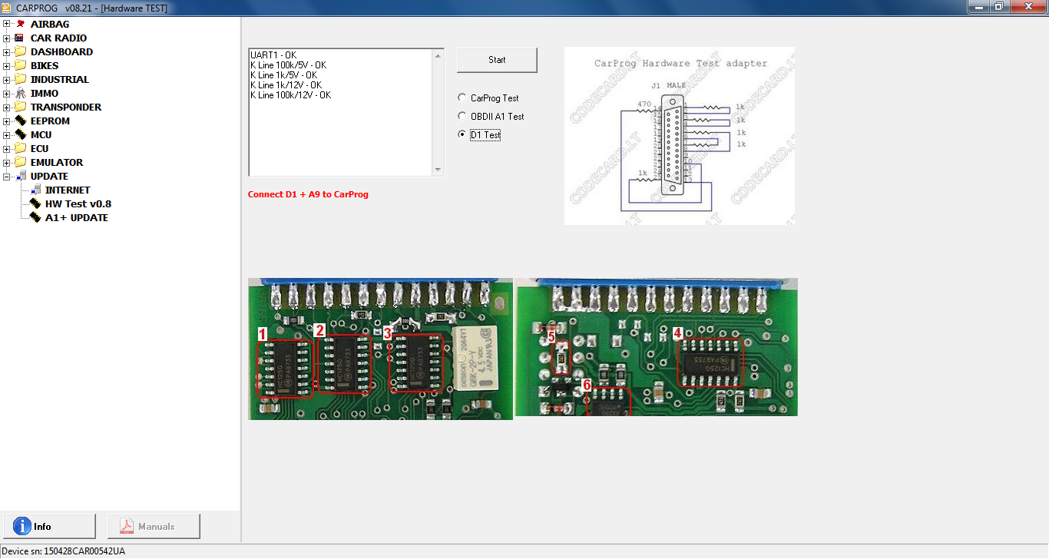The height and width of the screenshot is (559, 1049).
Task: Choose the D1 Test radio button
Action: coord(462,134)
